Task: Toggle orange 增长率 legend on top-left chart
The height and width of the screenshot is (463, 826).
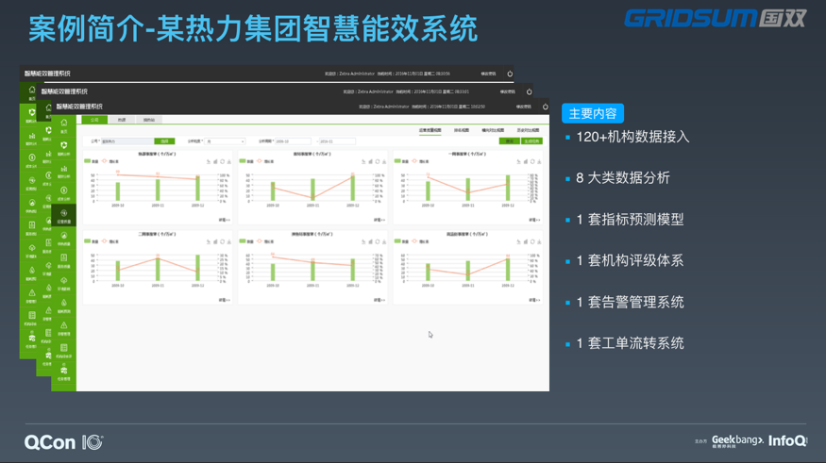Action: 110,161
